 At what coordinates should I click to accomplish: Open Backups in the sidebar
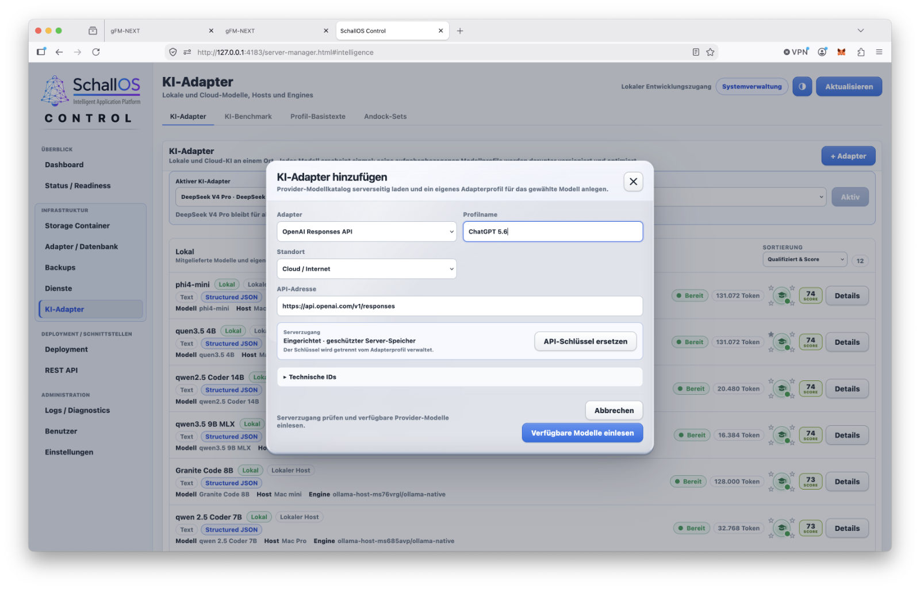[60, 268]
